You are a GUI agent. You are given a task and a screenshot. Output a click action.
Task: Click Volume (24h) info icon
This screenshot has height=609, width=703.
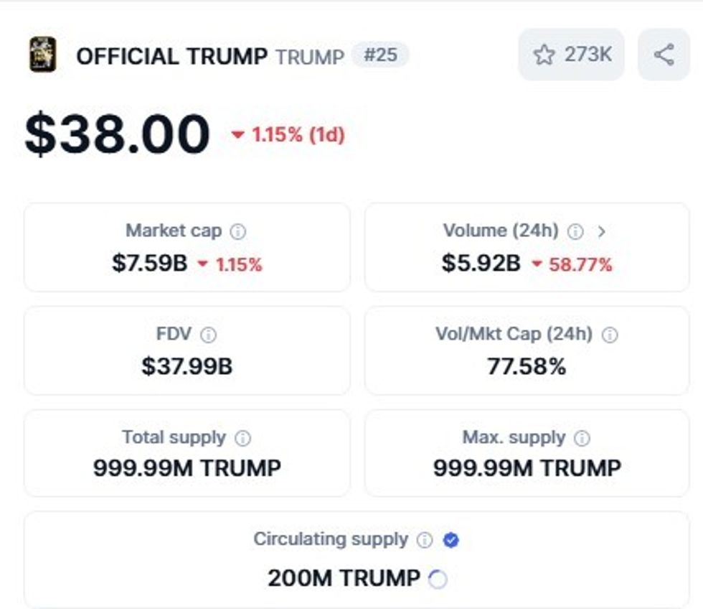pos(575,231)
